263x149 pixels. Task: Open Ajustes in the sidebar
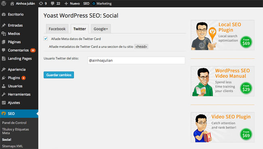click(14, 103)
